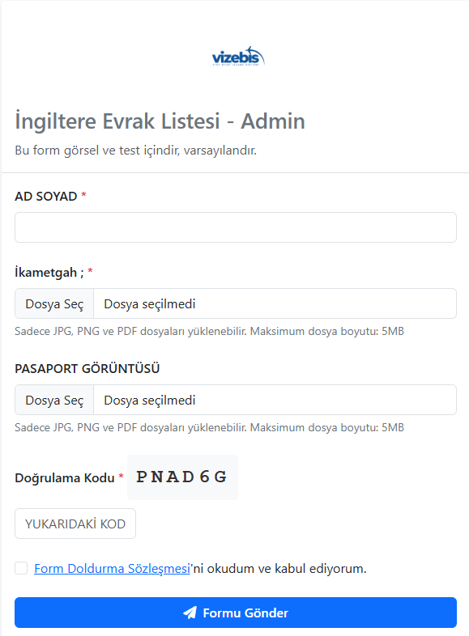Click the passport 'Dosya seçilmedi' file name area

pos(275,400)
